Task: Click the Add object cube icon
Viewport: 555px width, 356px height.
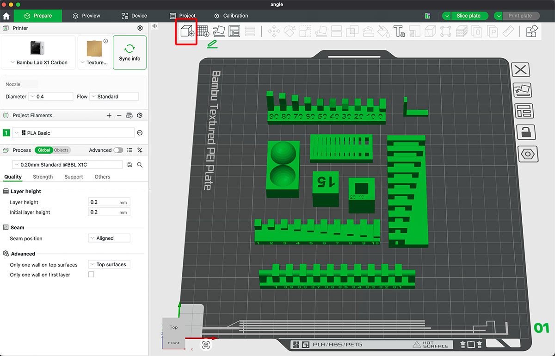Action: (x=187, y=31)
